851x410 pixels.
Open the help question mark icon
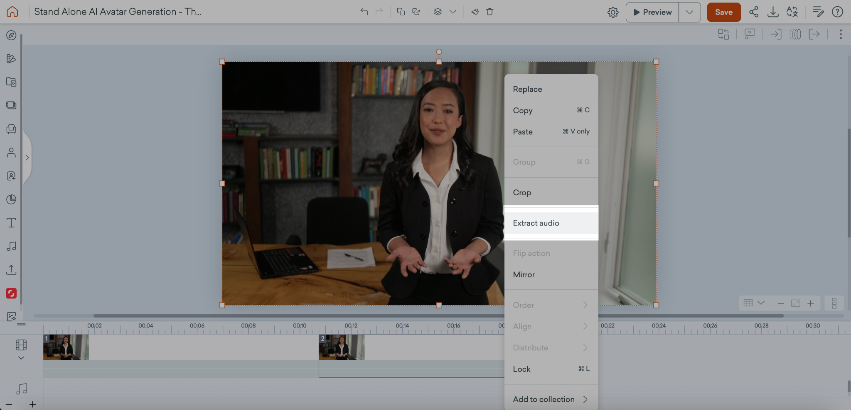[837, 12]
